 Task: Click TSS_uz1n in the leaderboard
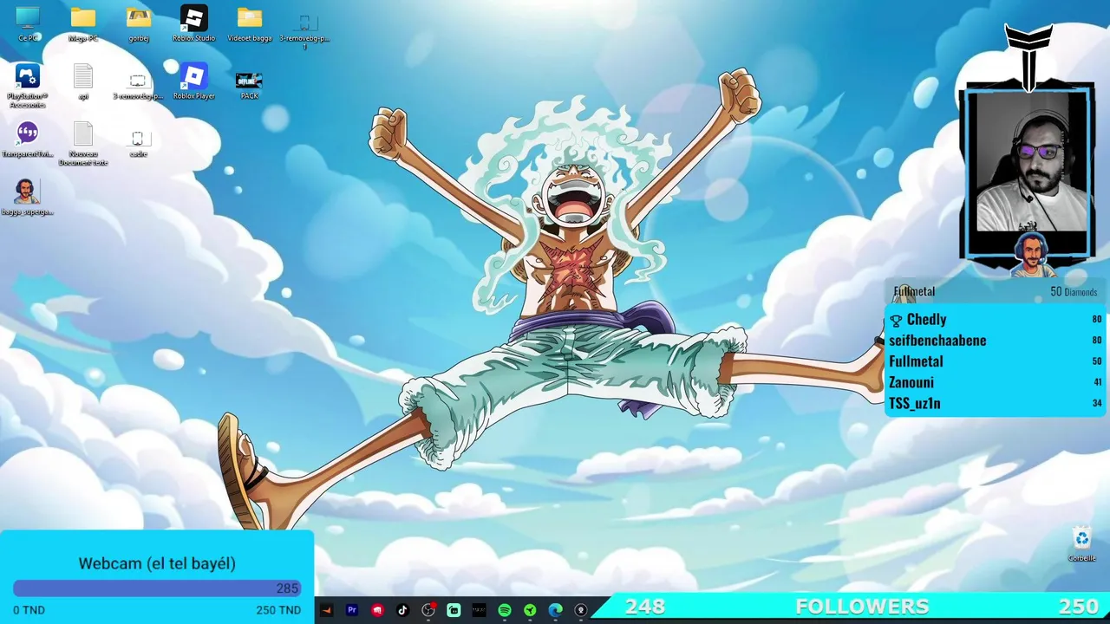click(915, 403)
